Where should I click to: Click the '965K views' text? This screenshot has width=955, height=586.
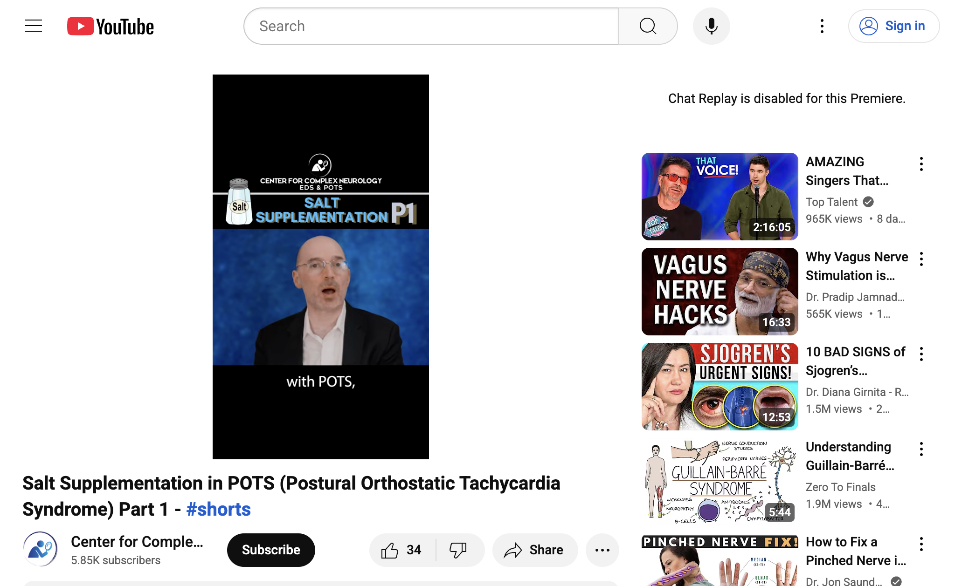click(834, 219)
